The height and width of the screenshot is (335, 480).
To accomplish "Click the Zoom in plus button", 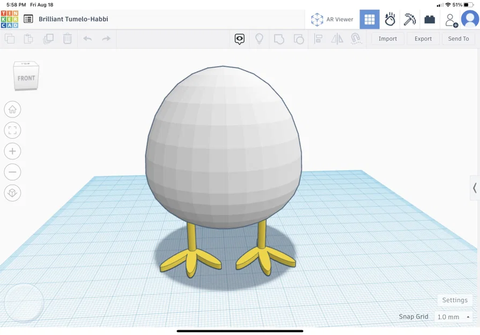I will tap(12, 151).
